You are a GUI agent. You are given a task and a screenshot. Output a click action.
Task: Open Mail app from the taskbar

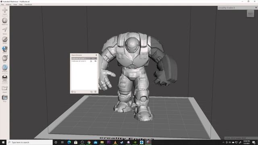[x=96, y=142]
